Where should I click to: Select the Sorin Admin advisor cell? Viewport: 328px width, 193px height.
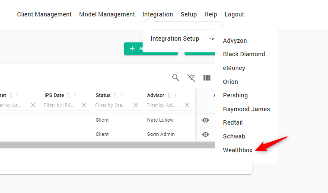(161, 134)
